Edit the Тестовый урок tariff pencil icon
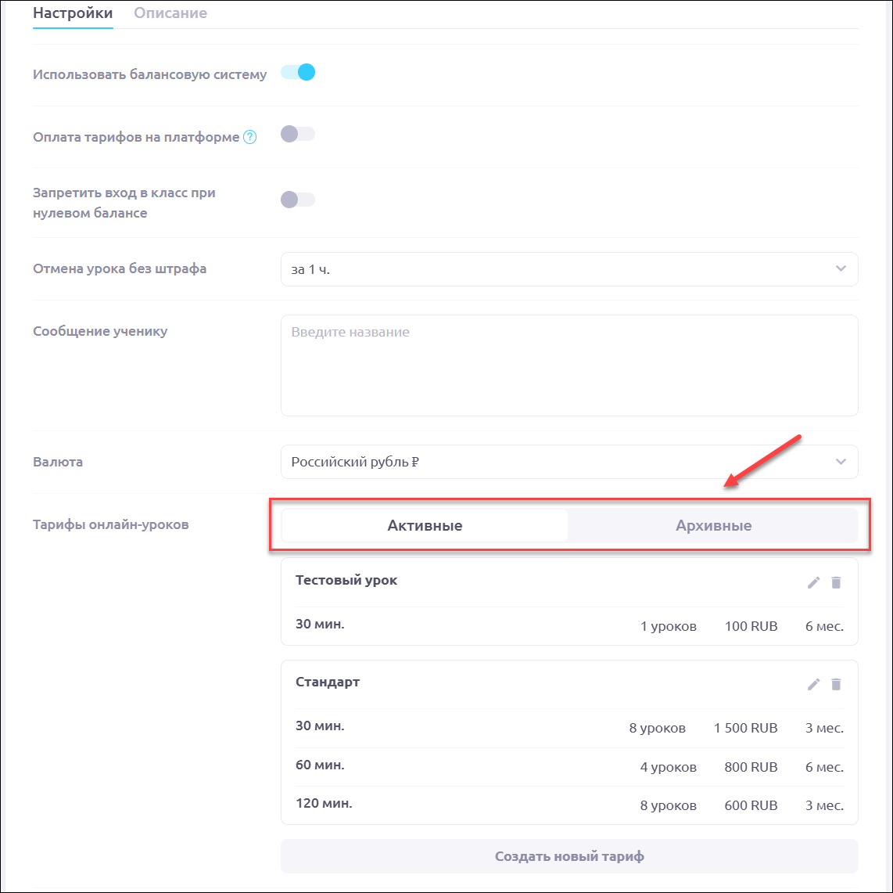Screen dimensions: 893x893 pyautogui.click(x=813, y=582)
